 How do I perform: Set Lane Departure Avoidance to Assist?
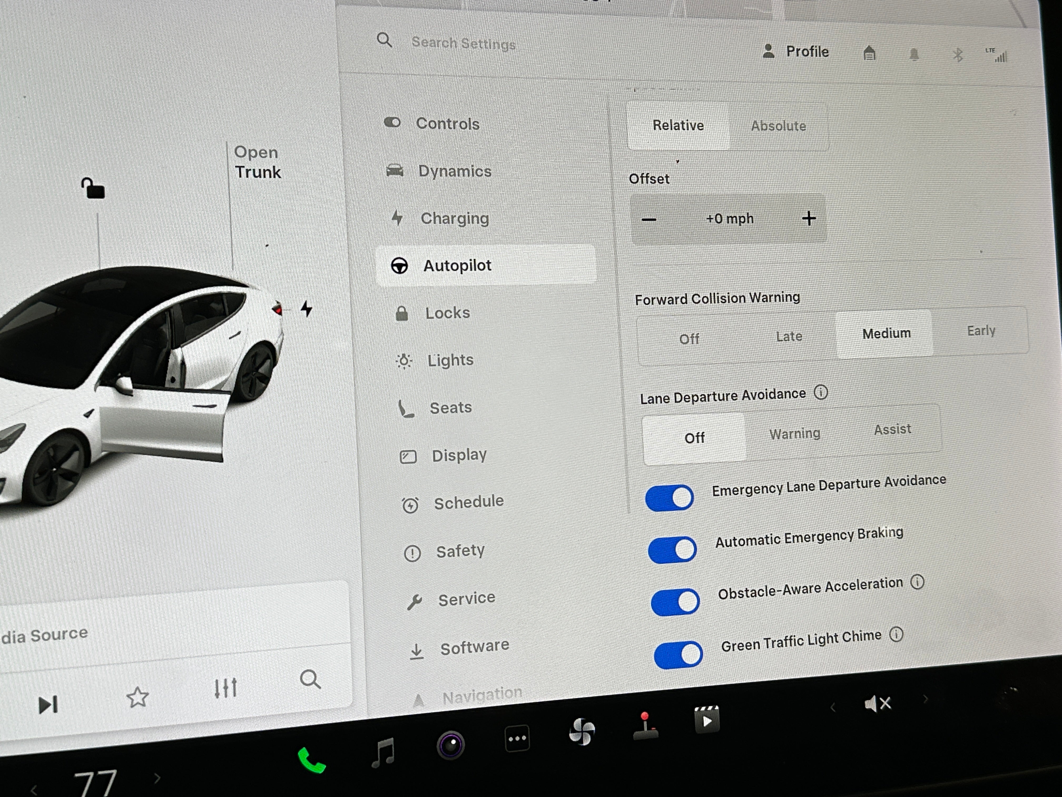pos(892,429)
